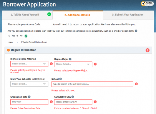The width and height of the screenshot is (156, 114).
Task: Open School help question mark icon
Action: 61,79
